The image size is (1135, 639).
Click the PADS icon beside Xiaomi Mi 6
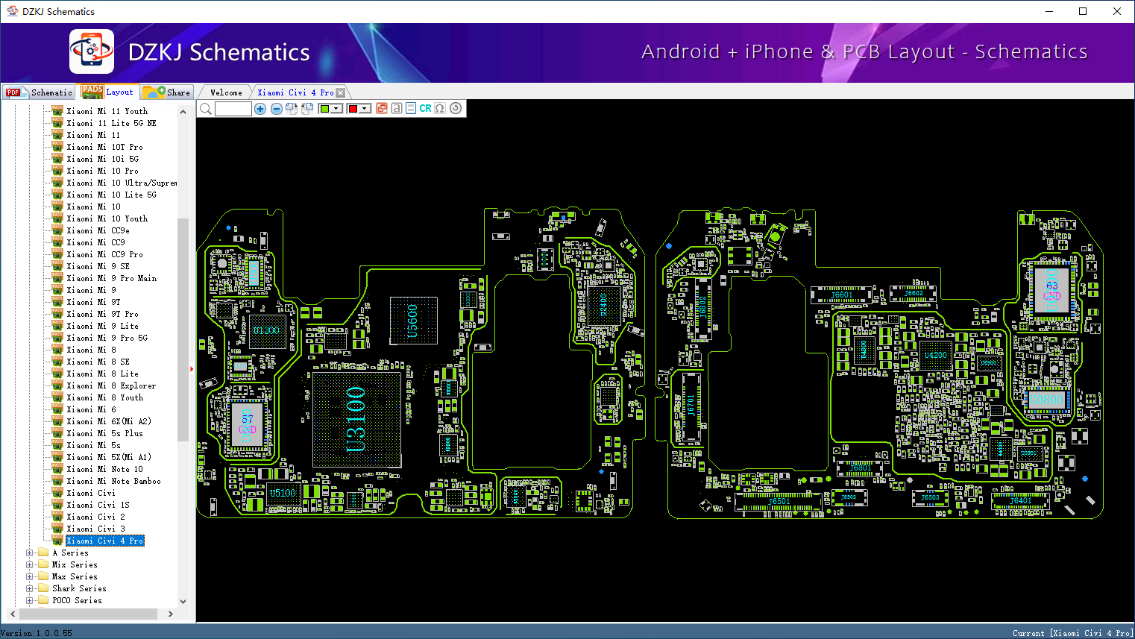coord(57,409)
